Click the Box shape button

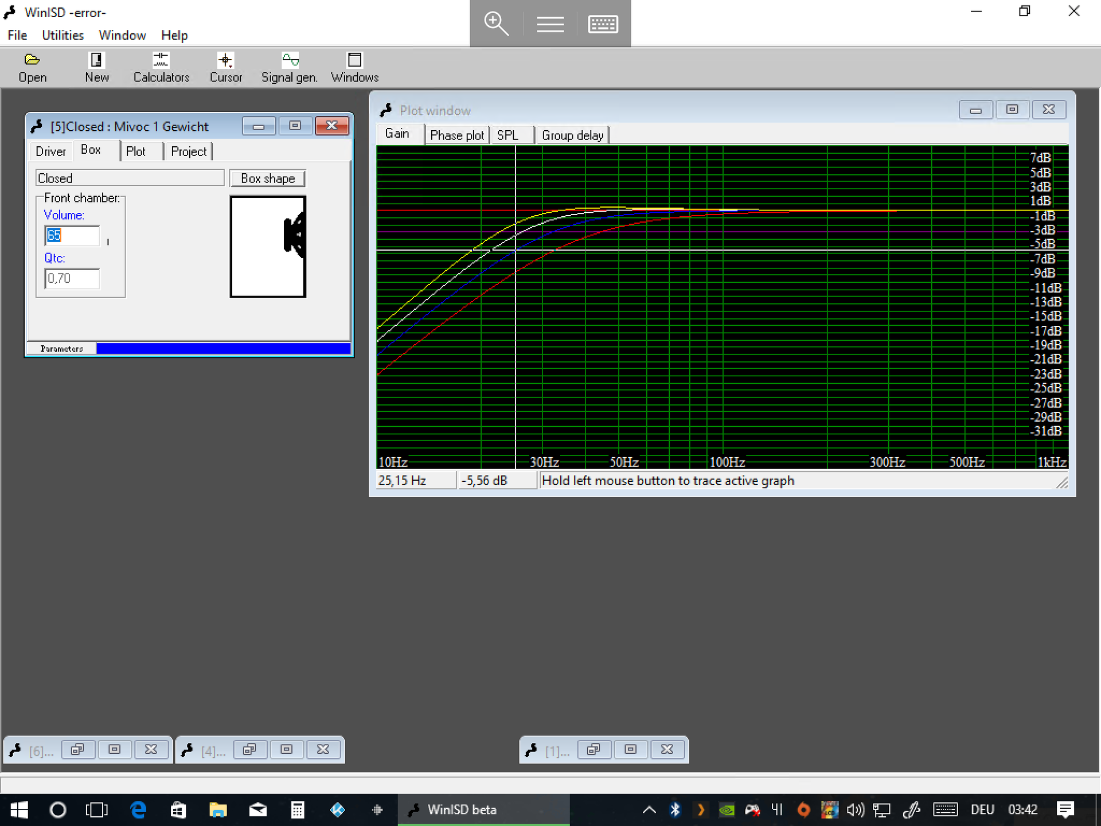(268, 178)
